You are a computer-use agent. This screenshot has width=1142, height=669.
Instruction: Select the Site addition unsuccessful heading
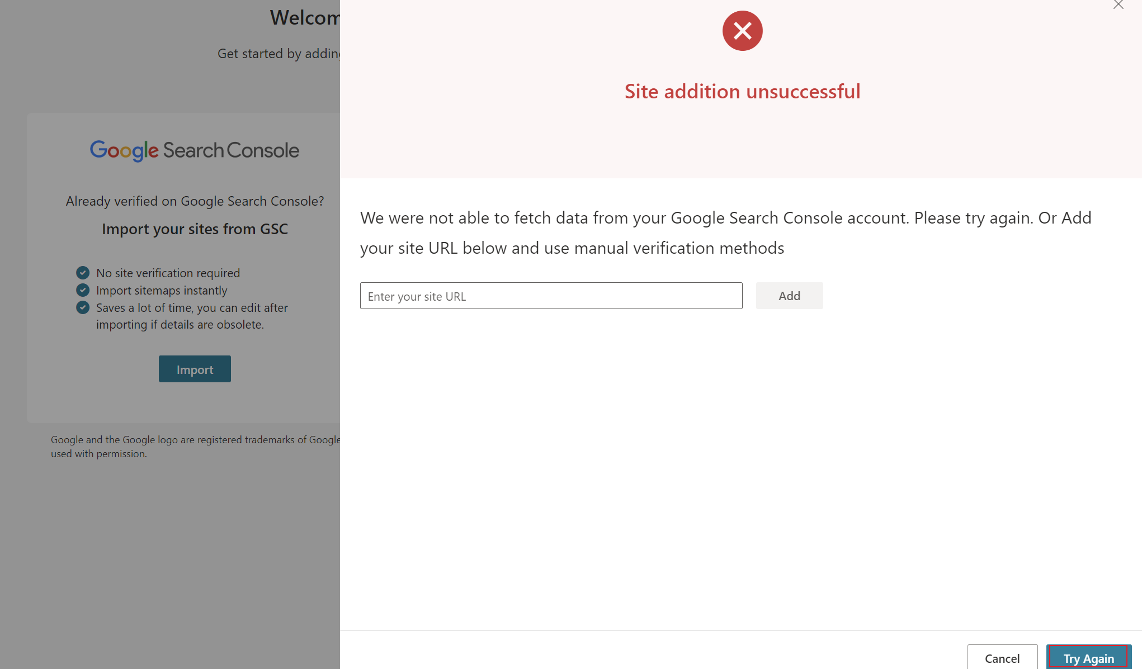[742, 92]
